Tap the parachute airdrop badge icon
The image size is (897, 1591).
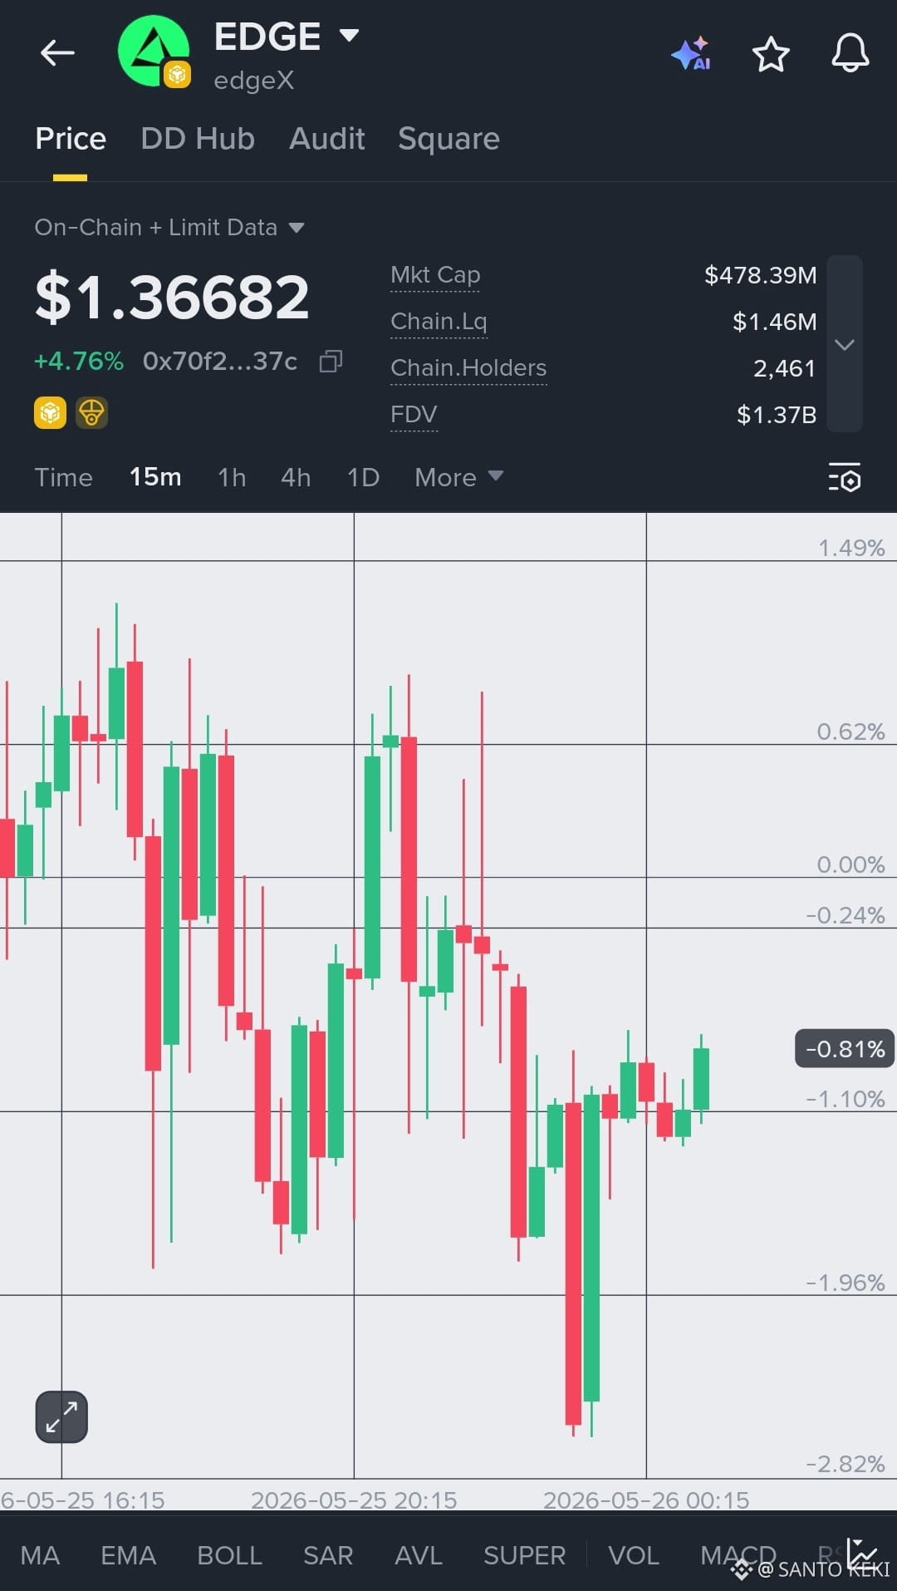91,412
